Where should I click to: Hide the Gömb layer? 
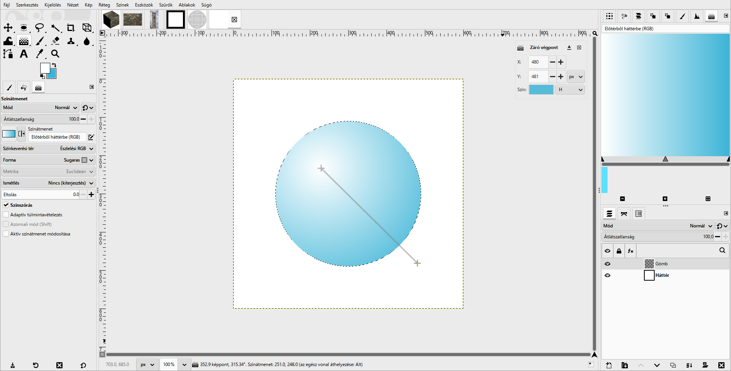[608, 264]
